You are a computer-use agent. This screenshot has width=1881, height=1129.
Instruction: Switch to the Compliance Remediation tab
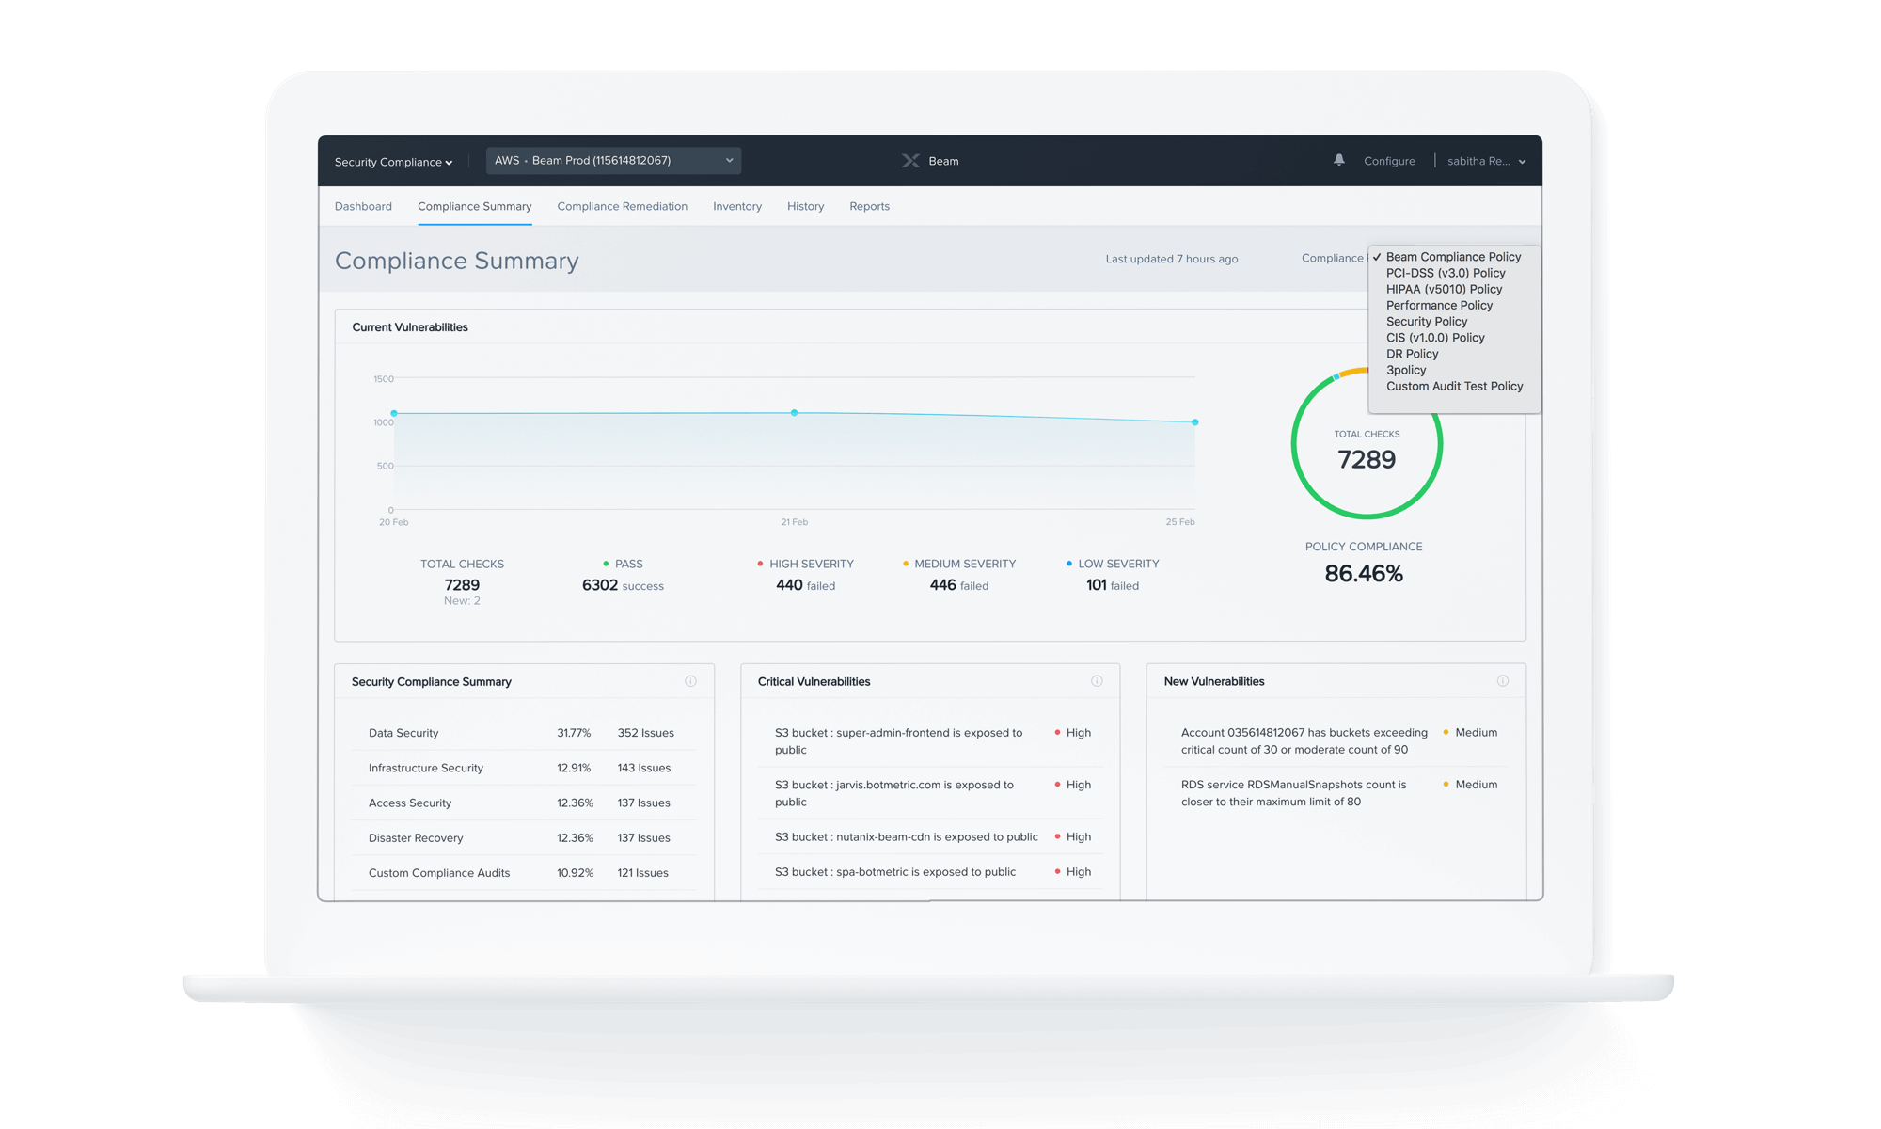[622, 206]
